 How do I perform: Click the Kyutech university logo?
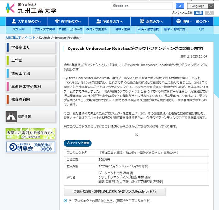tap(31, 8)
